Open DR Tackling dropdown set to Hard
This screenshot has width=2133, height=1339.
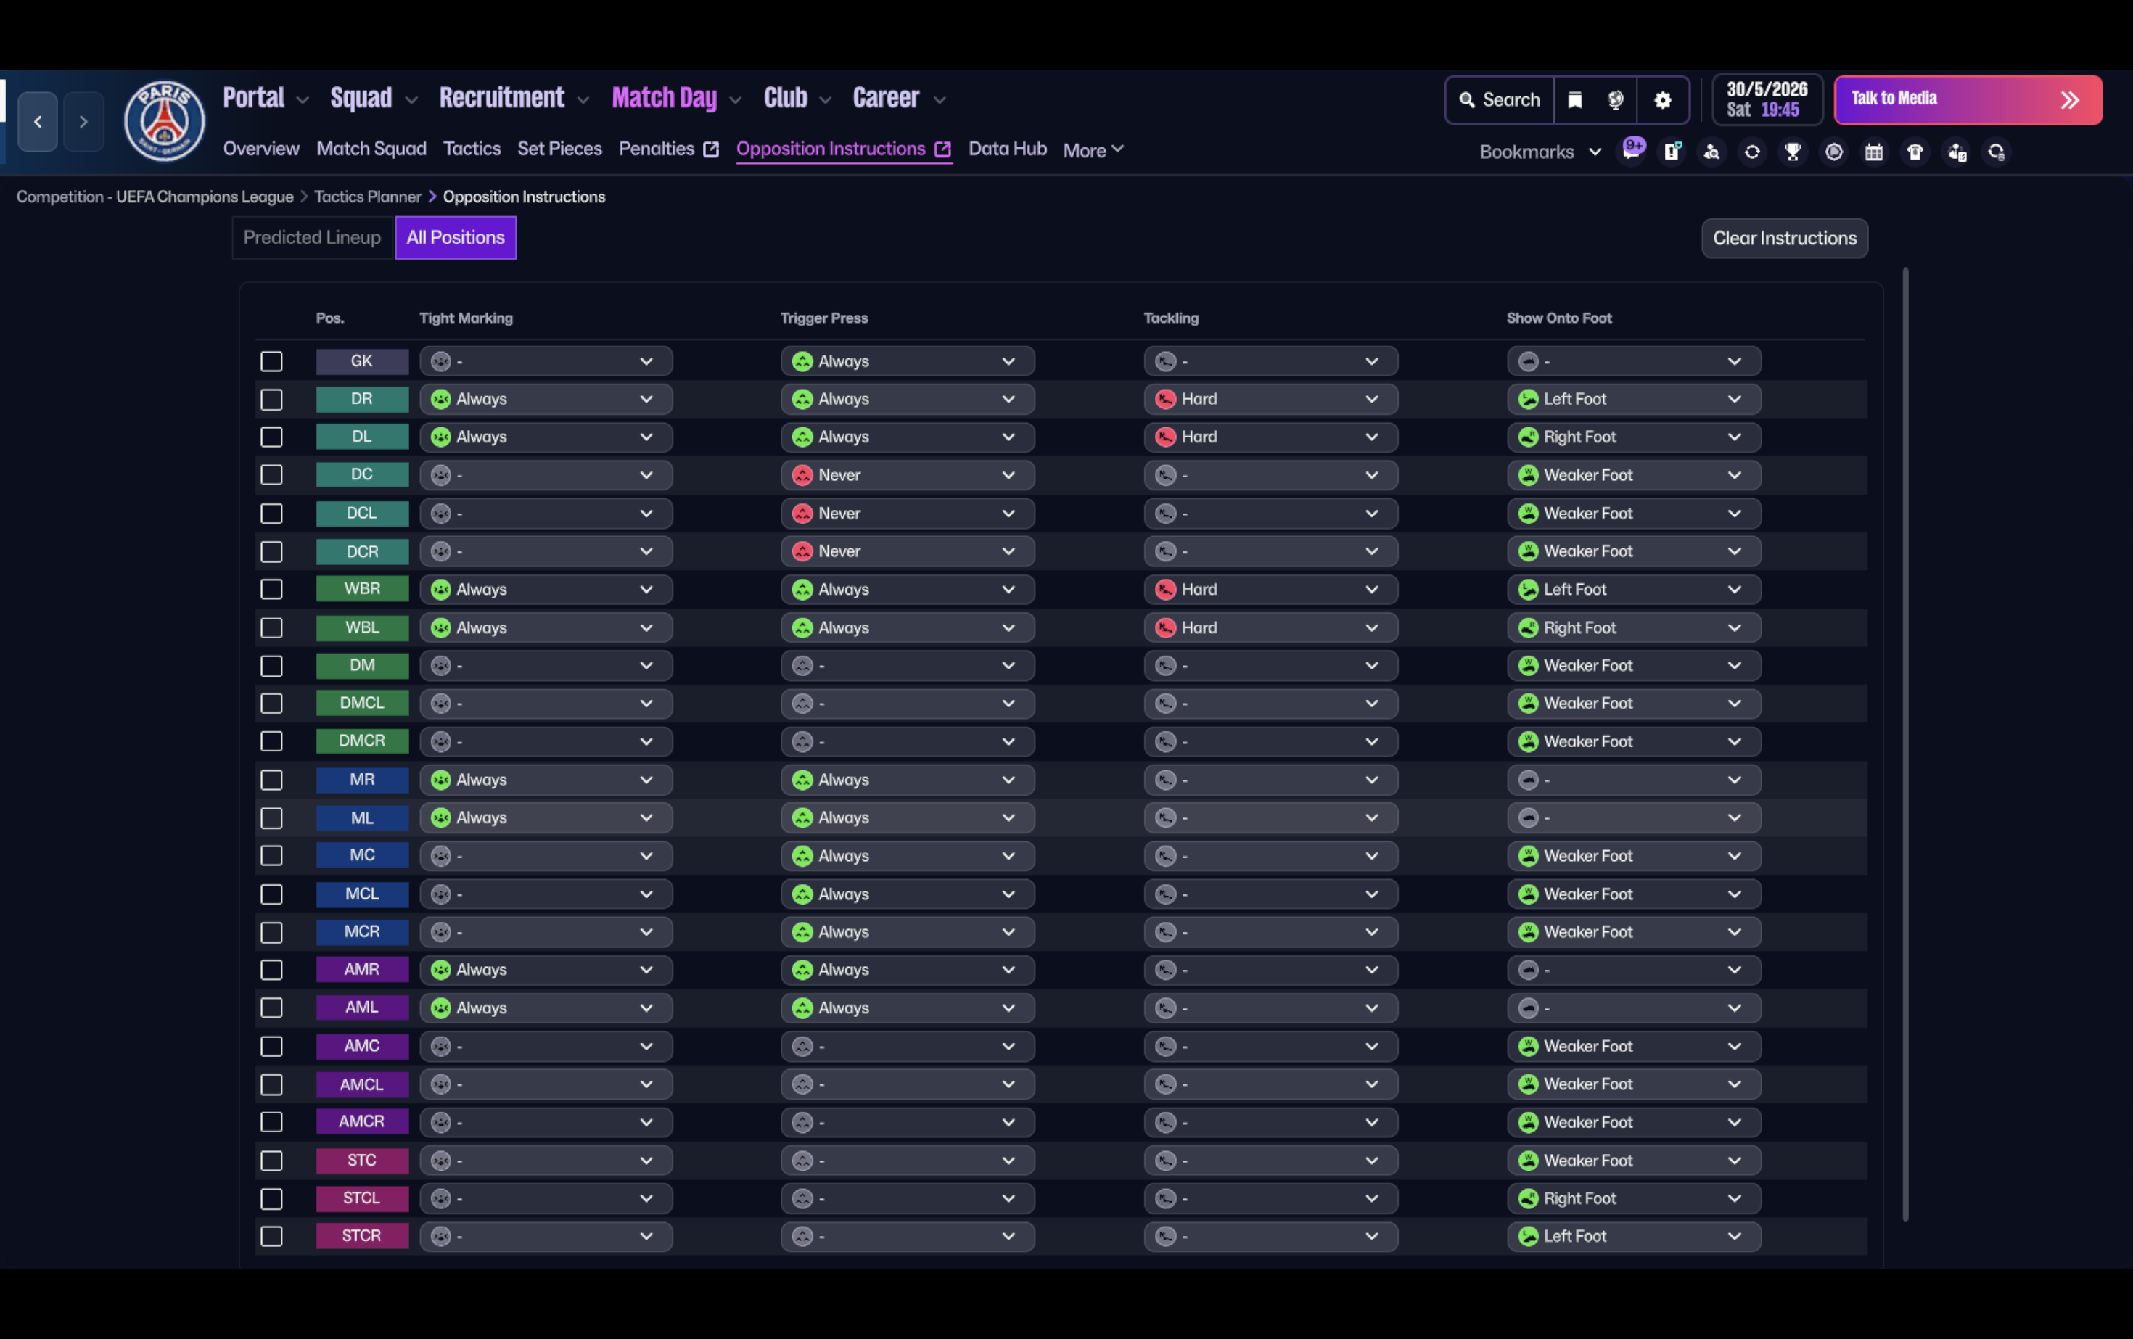1270,400
